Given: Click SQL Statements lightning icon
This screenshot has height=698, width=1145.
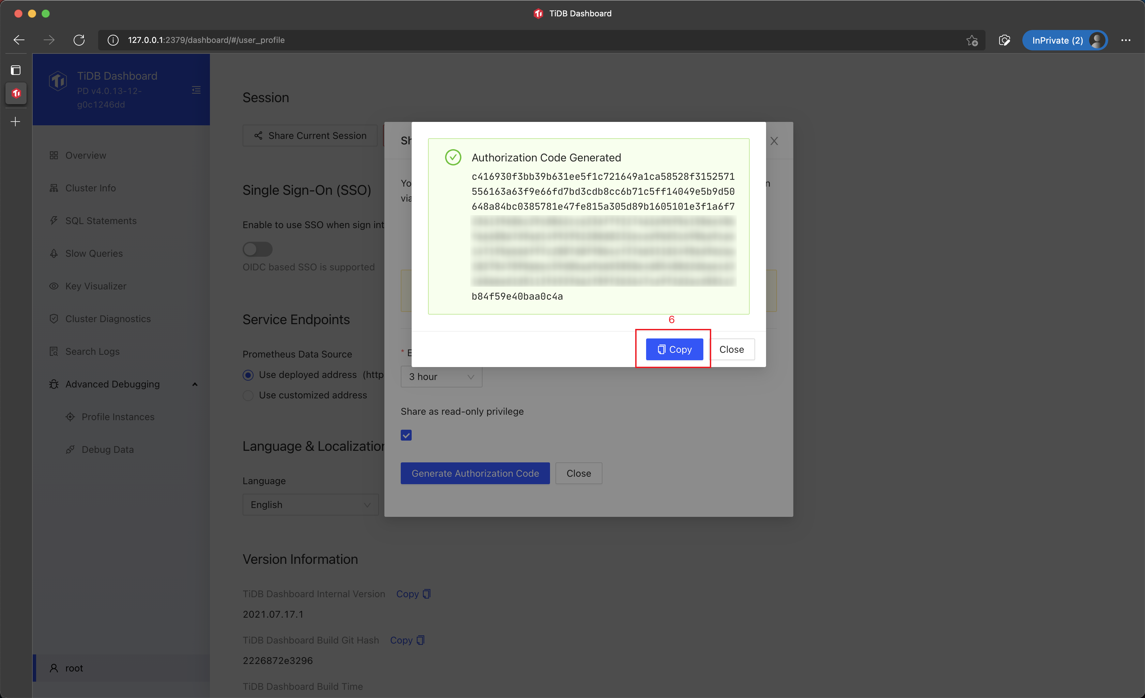Looking at the screenshot, I should tap(54, 221).
